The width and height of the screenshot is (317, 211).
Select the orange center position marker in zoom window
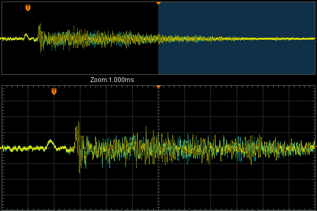[x=159, y=87]
